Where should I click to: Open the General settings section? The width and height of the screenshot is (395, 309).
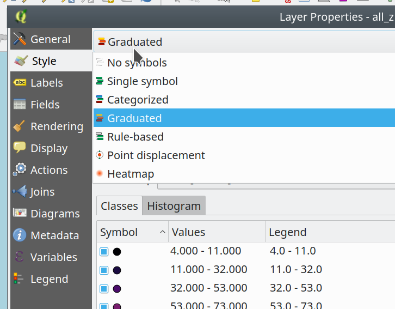coord(51,39)
